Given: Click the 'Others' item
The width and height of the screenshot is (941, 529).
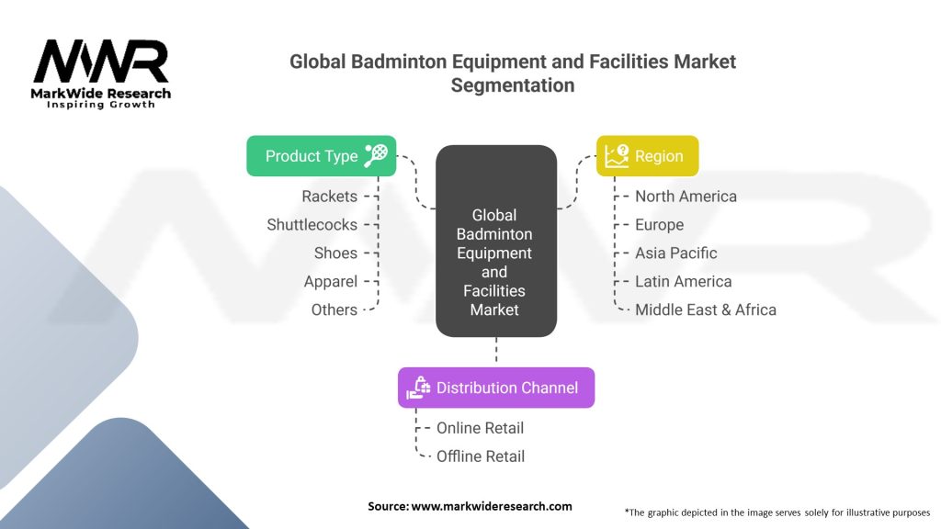Looking at the screenshot, I should (334, 310).
